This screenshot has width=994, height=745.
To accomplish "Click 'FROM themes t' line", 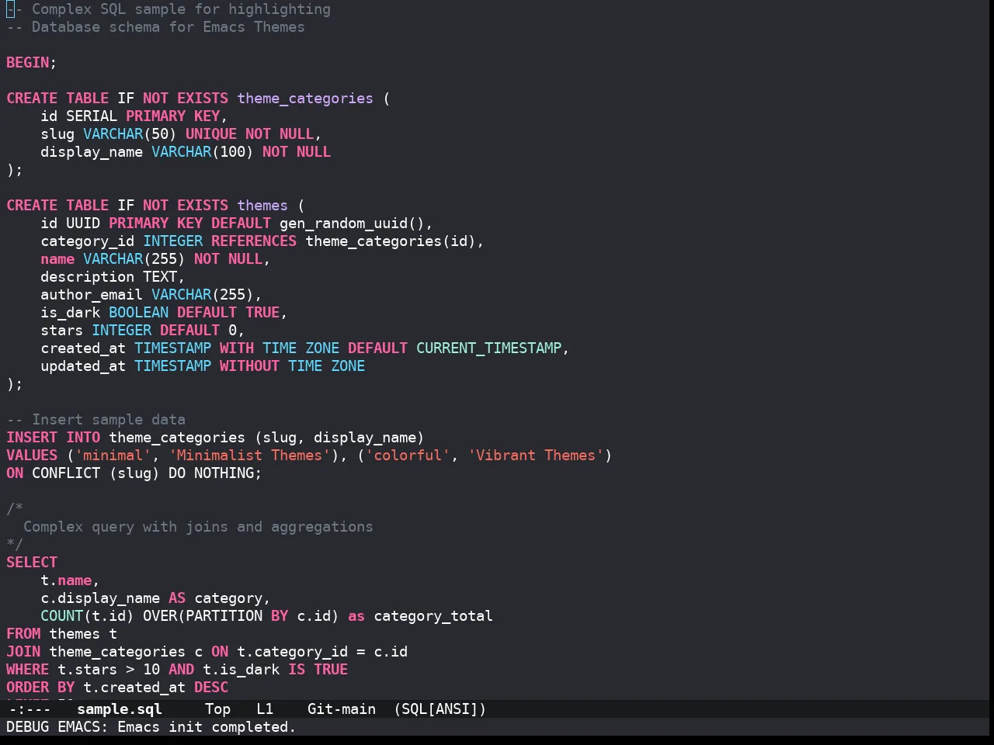I will (x=62, y=633).
